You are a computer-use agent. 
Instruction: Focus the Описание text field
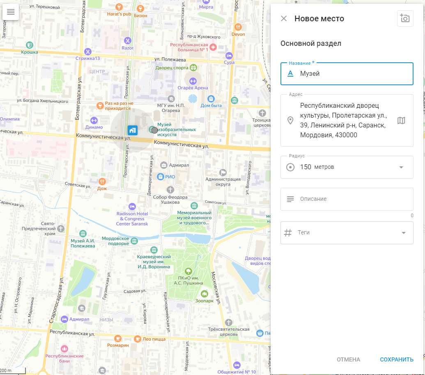(347, 199)
